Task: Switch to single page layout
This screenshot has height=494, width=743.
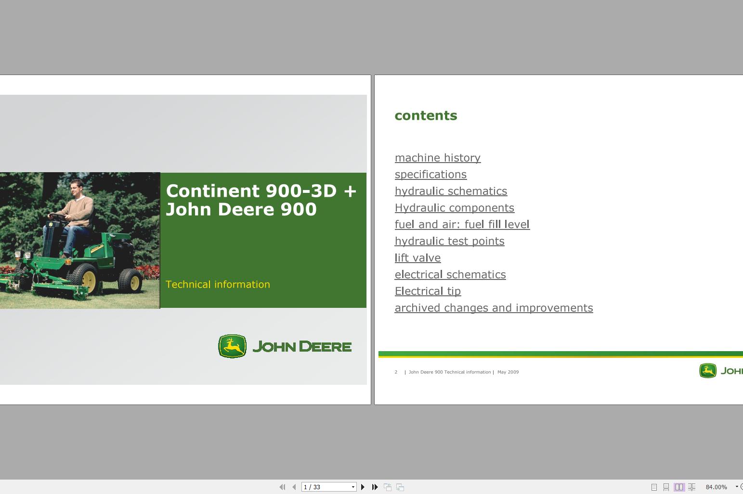Action: [654, 487]
